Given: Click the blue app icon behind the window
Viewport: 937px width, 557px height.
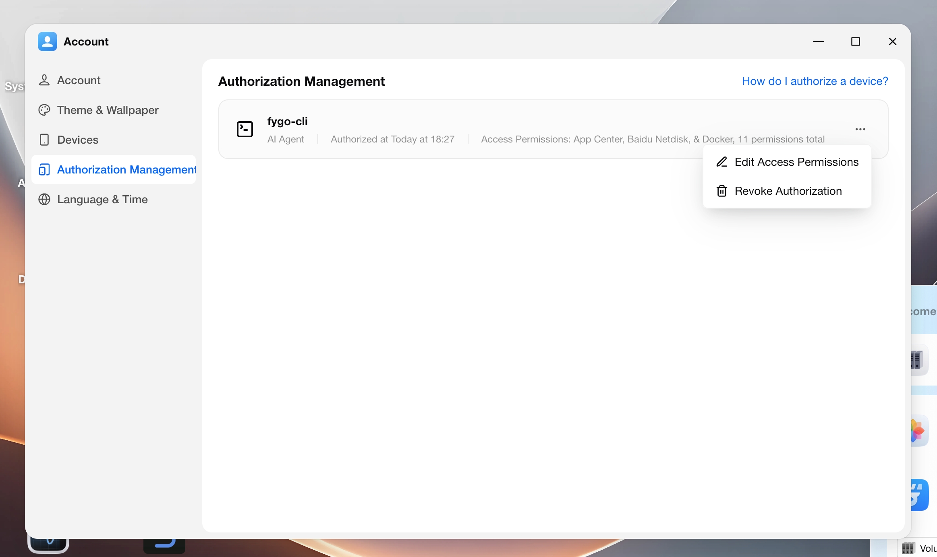Looking at the screenshot, I should (920, 495).
